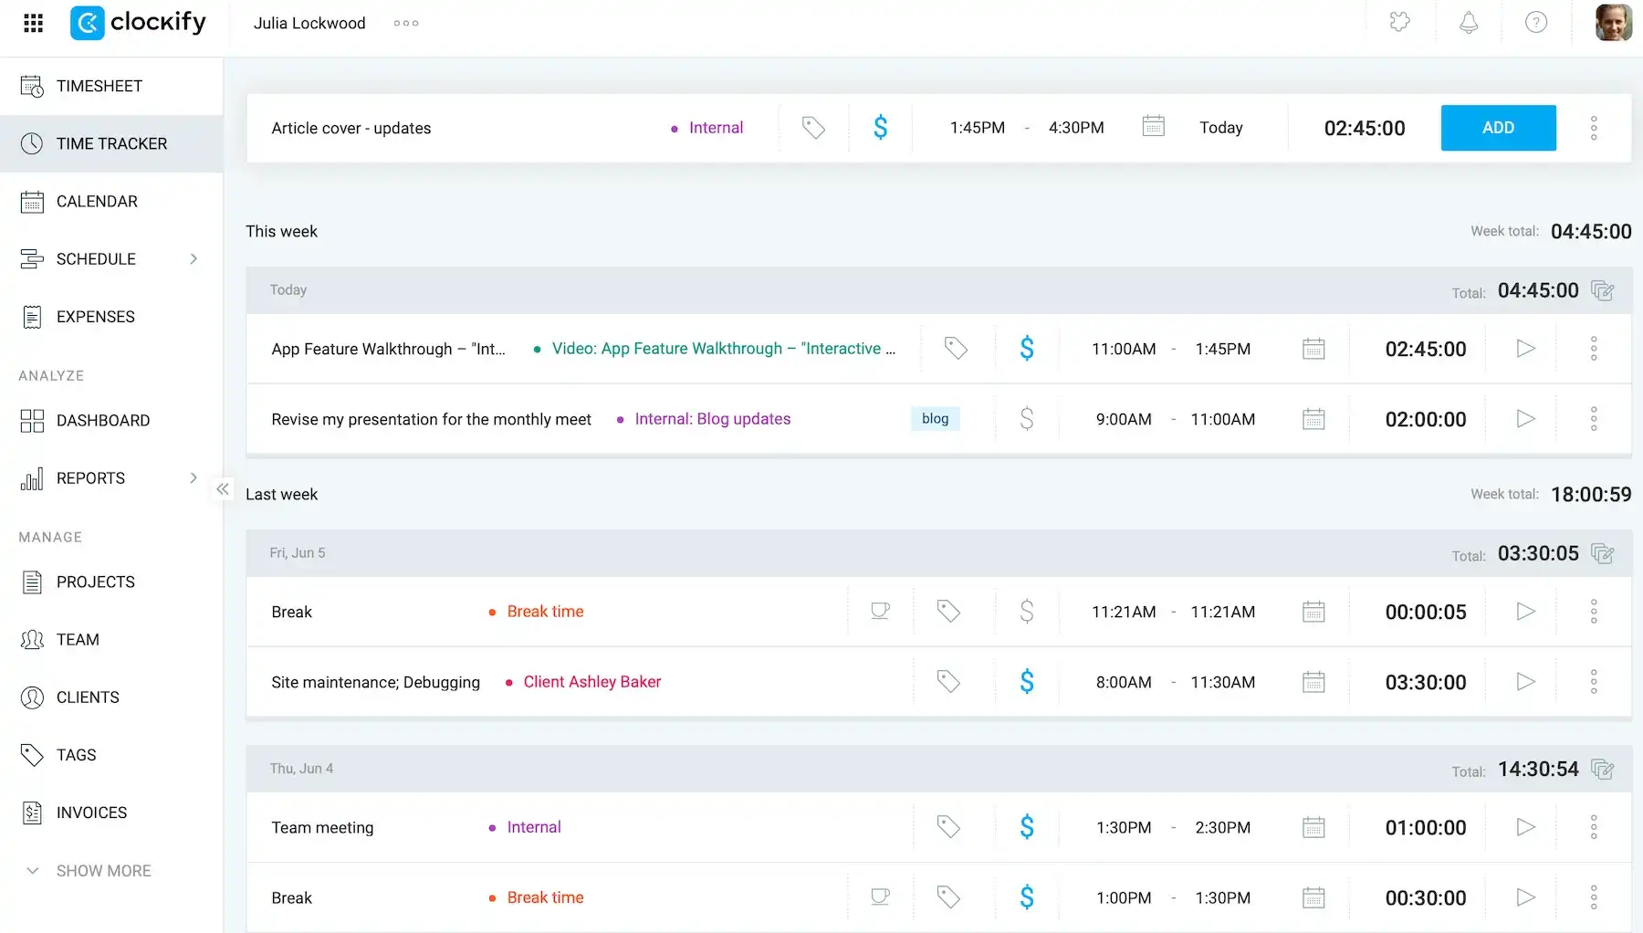This screenshot has height=933, width=1643.
Task: Click the ADD button
Action: [1498, 128]
